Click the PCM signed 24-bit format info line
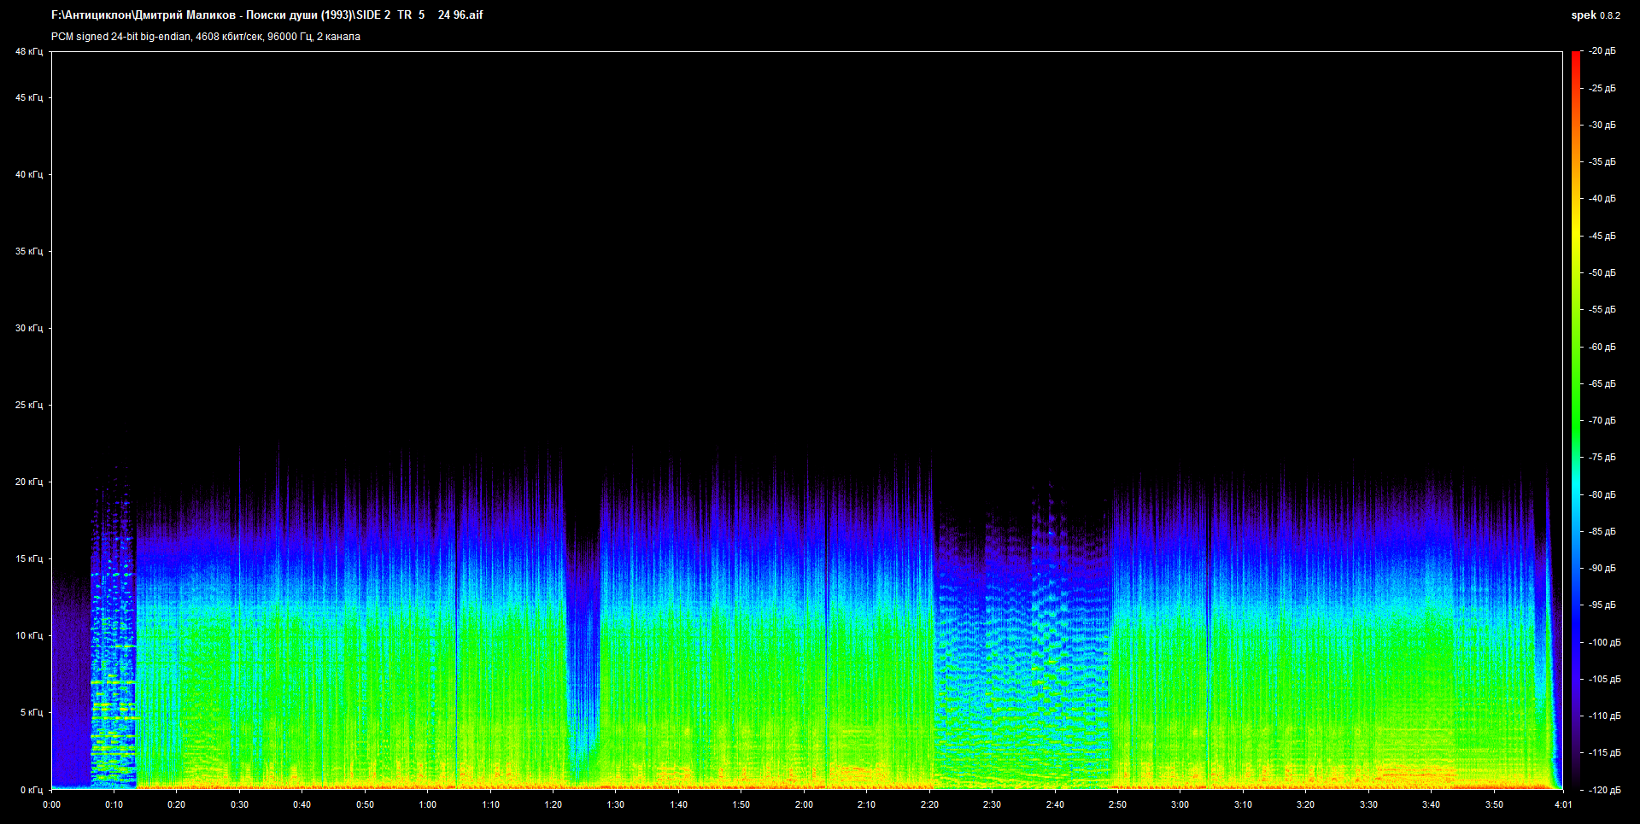This screenshot has width=1640, height=824. click(x=205, y=37)
